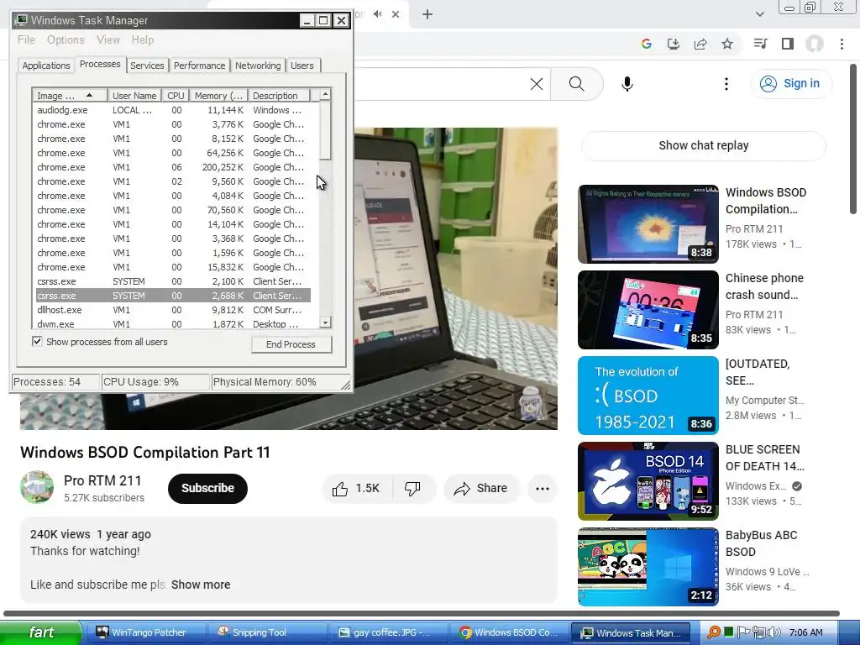The width and height of the screenshot is (860, 645).
Task: Open the media controls icon in Chrome toolbar
Action: click(760, 44)
